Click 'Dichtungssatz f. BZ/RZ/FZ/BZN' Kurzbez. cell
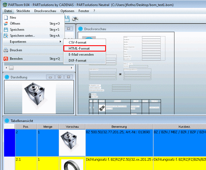Screen dimensions: 206x170 (180, 163)
